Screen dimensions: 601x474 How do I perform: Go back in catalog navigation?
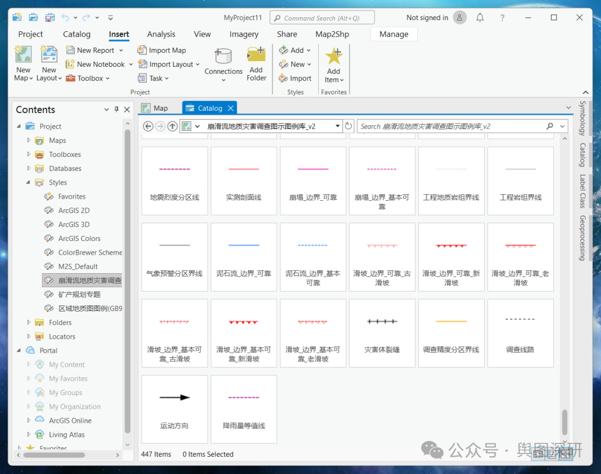point(149,126)
